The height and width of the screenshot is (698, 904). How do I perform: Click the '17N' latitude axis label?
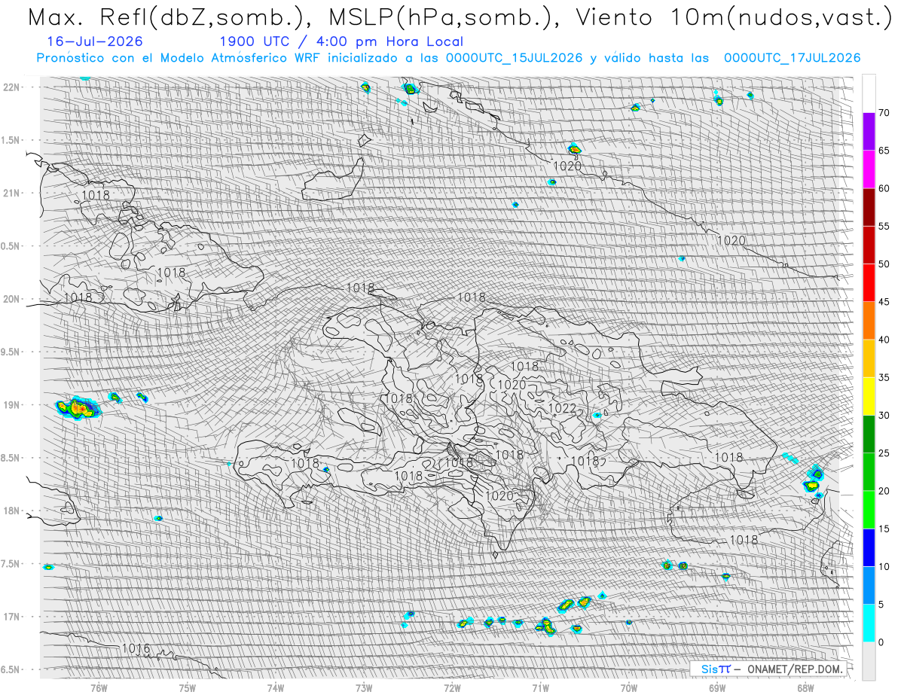13,617
